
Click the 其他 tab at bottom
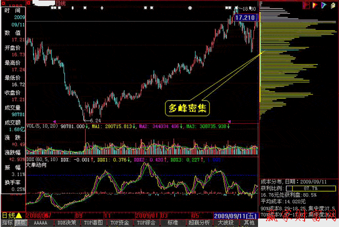coord(249,222)
